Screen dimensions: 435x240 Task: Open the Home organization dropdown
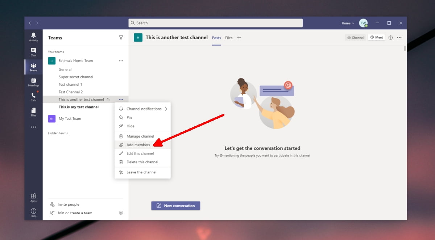(348, 23)
